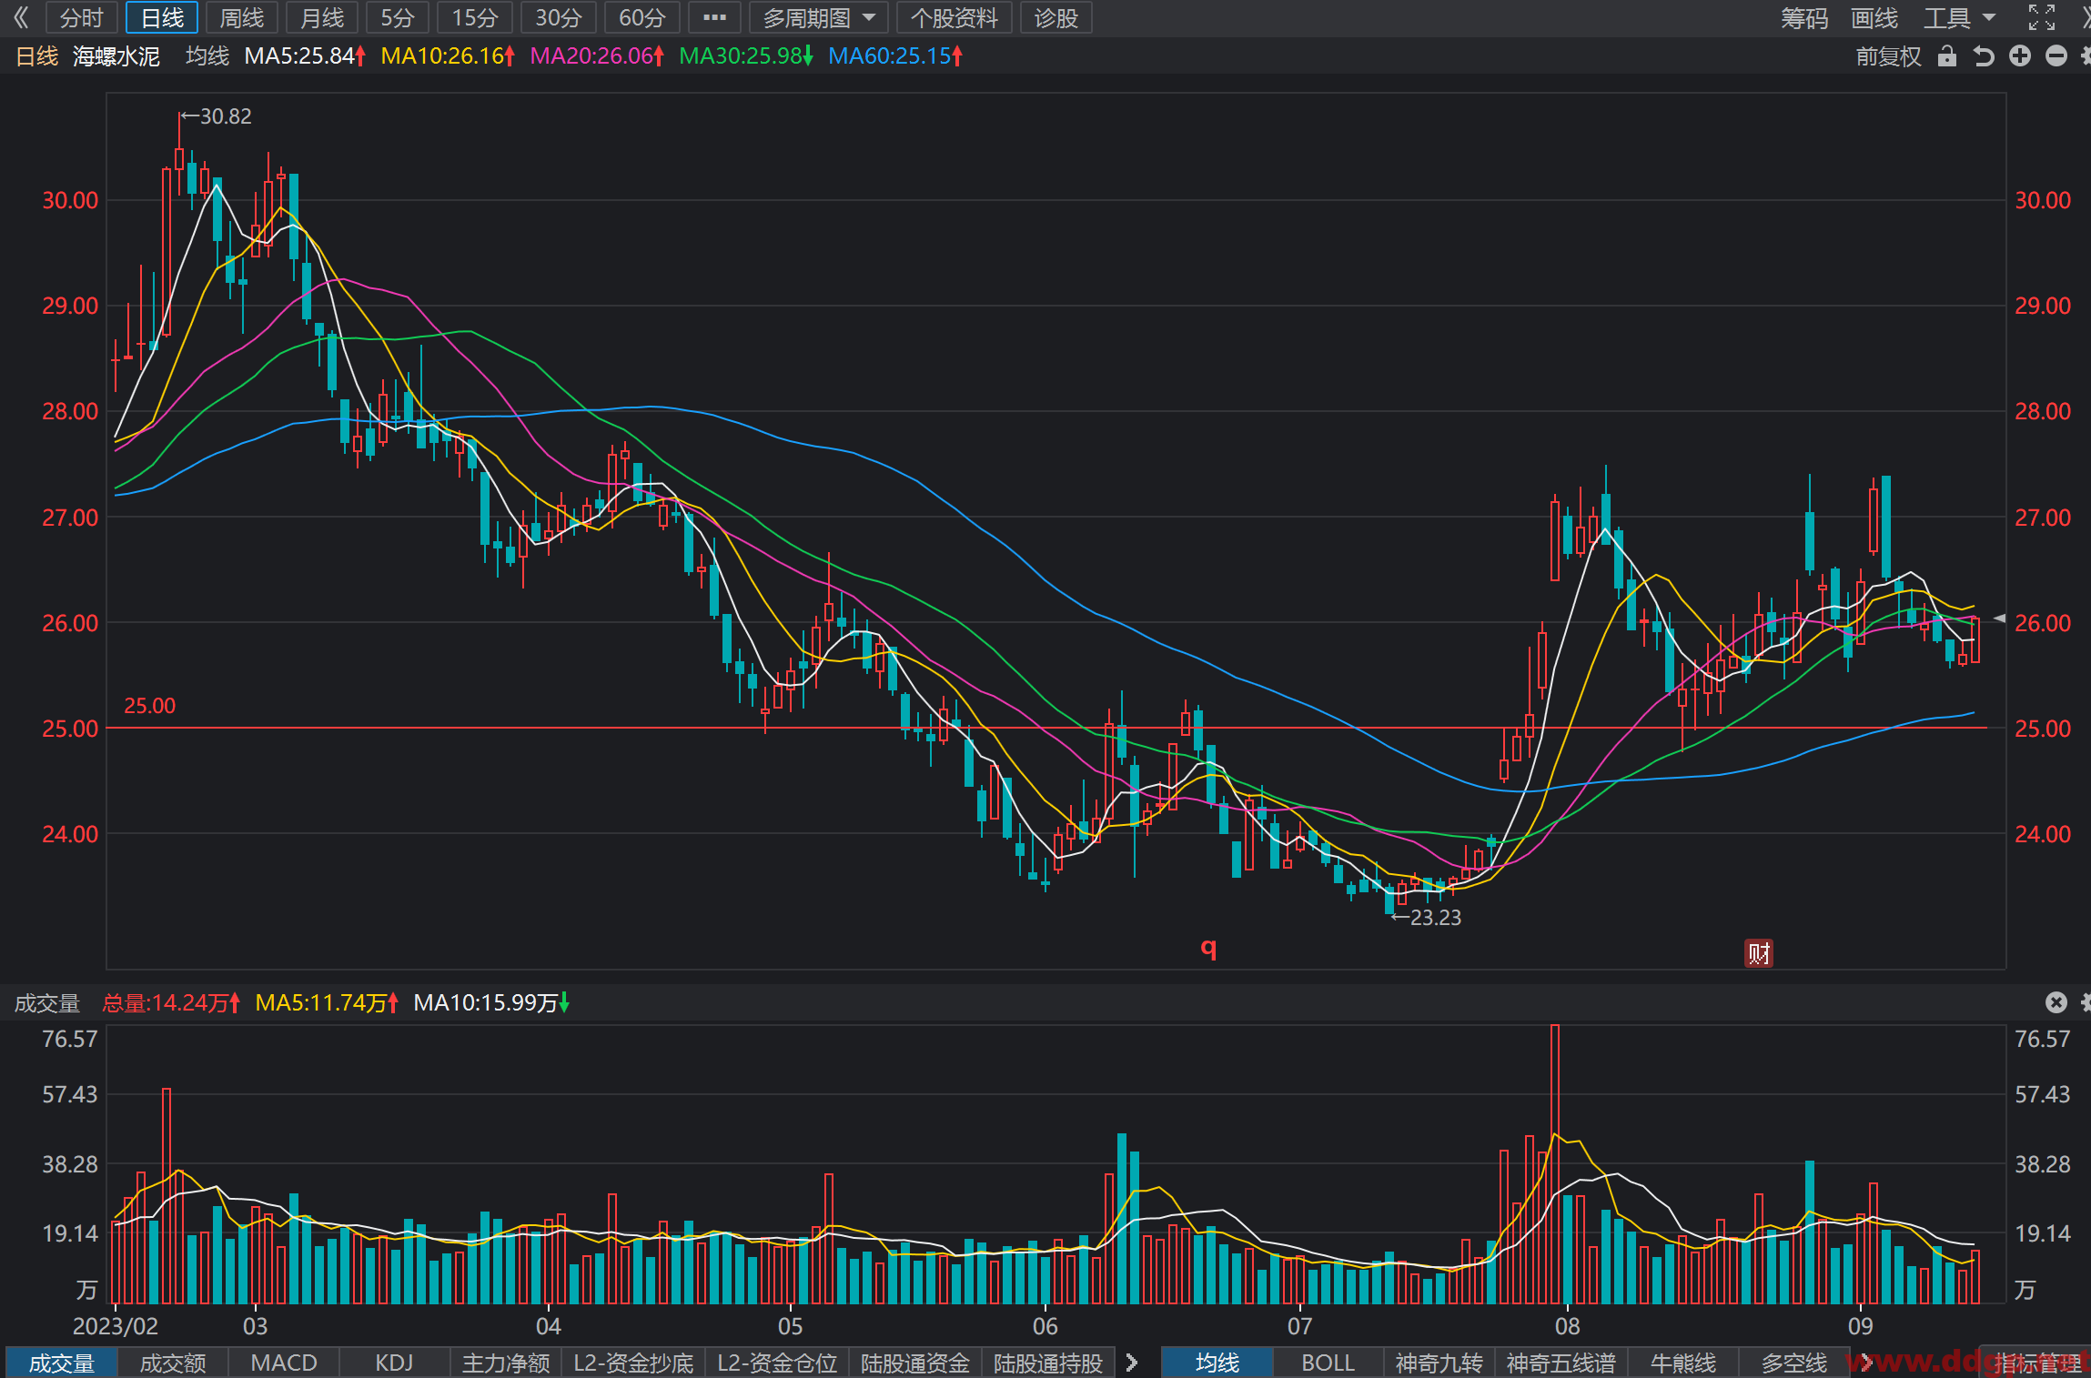Click the undo arrow icon
The width and height of the screenshot is (2091, 1378).
[x=1984, y=56]
